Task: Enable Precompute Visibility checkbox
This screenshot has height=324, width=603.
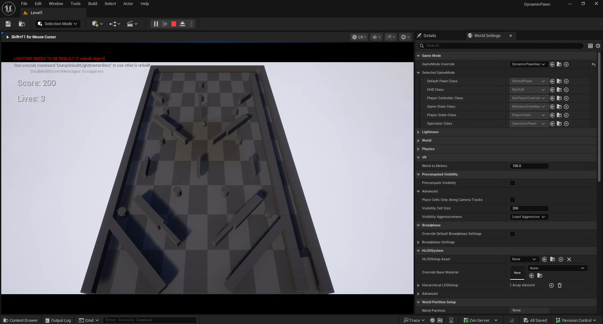Action: [513, 183]
